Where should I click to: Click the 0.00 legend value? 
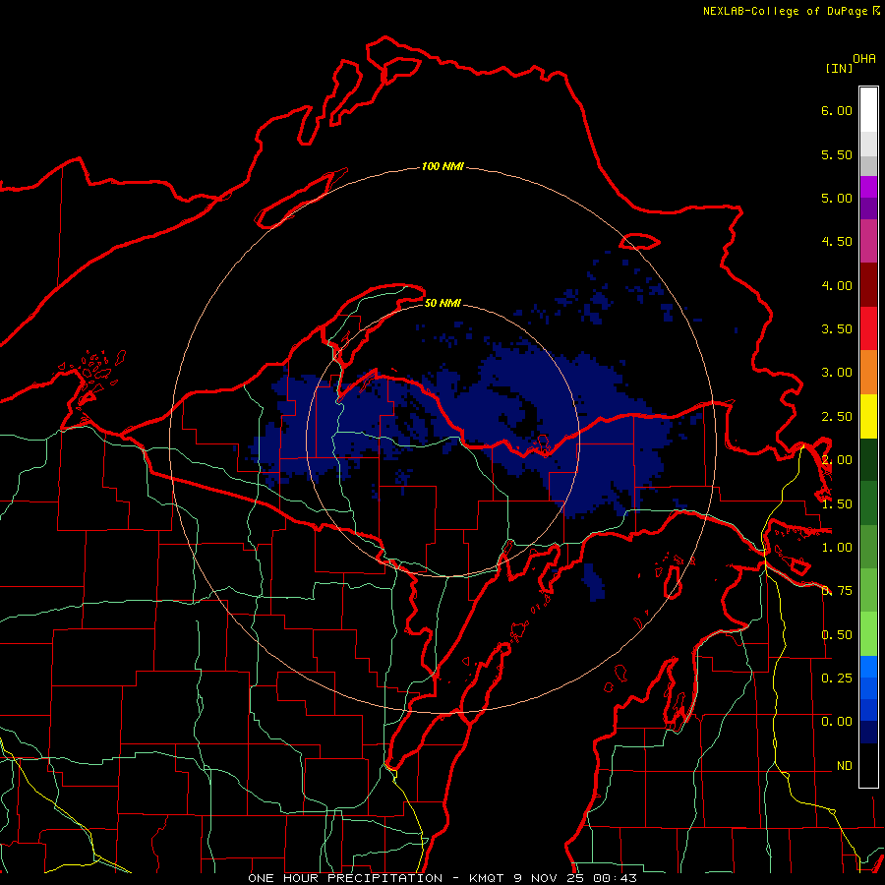[837, 722]
